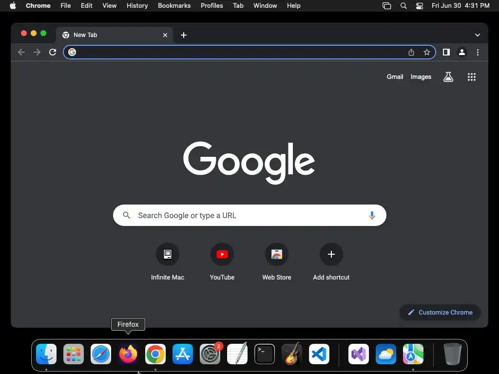Open the Images link

(421, 76)
